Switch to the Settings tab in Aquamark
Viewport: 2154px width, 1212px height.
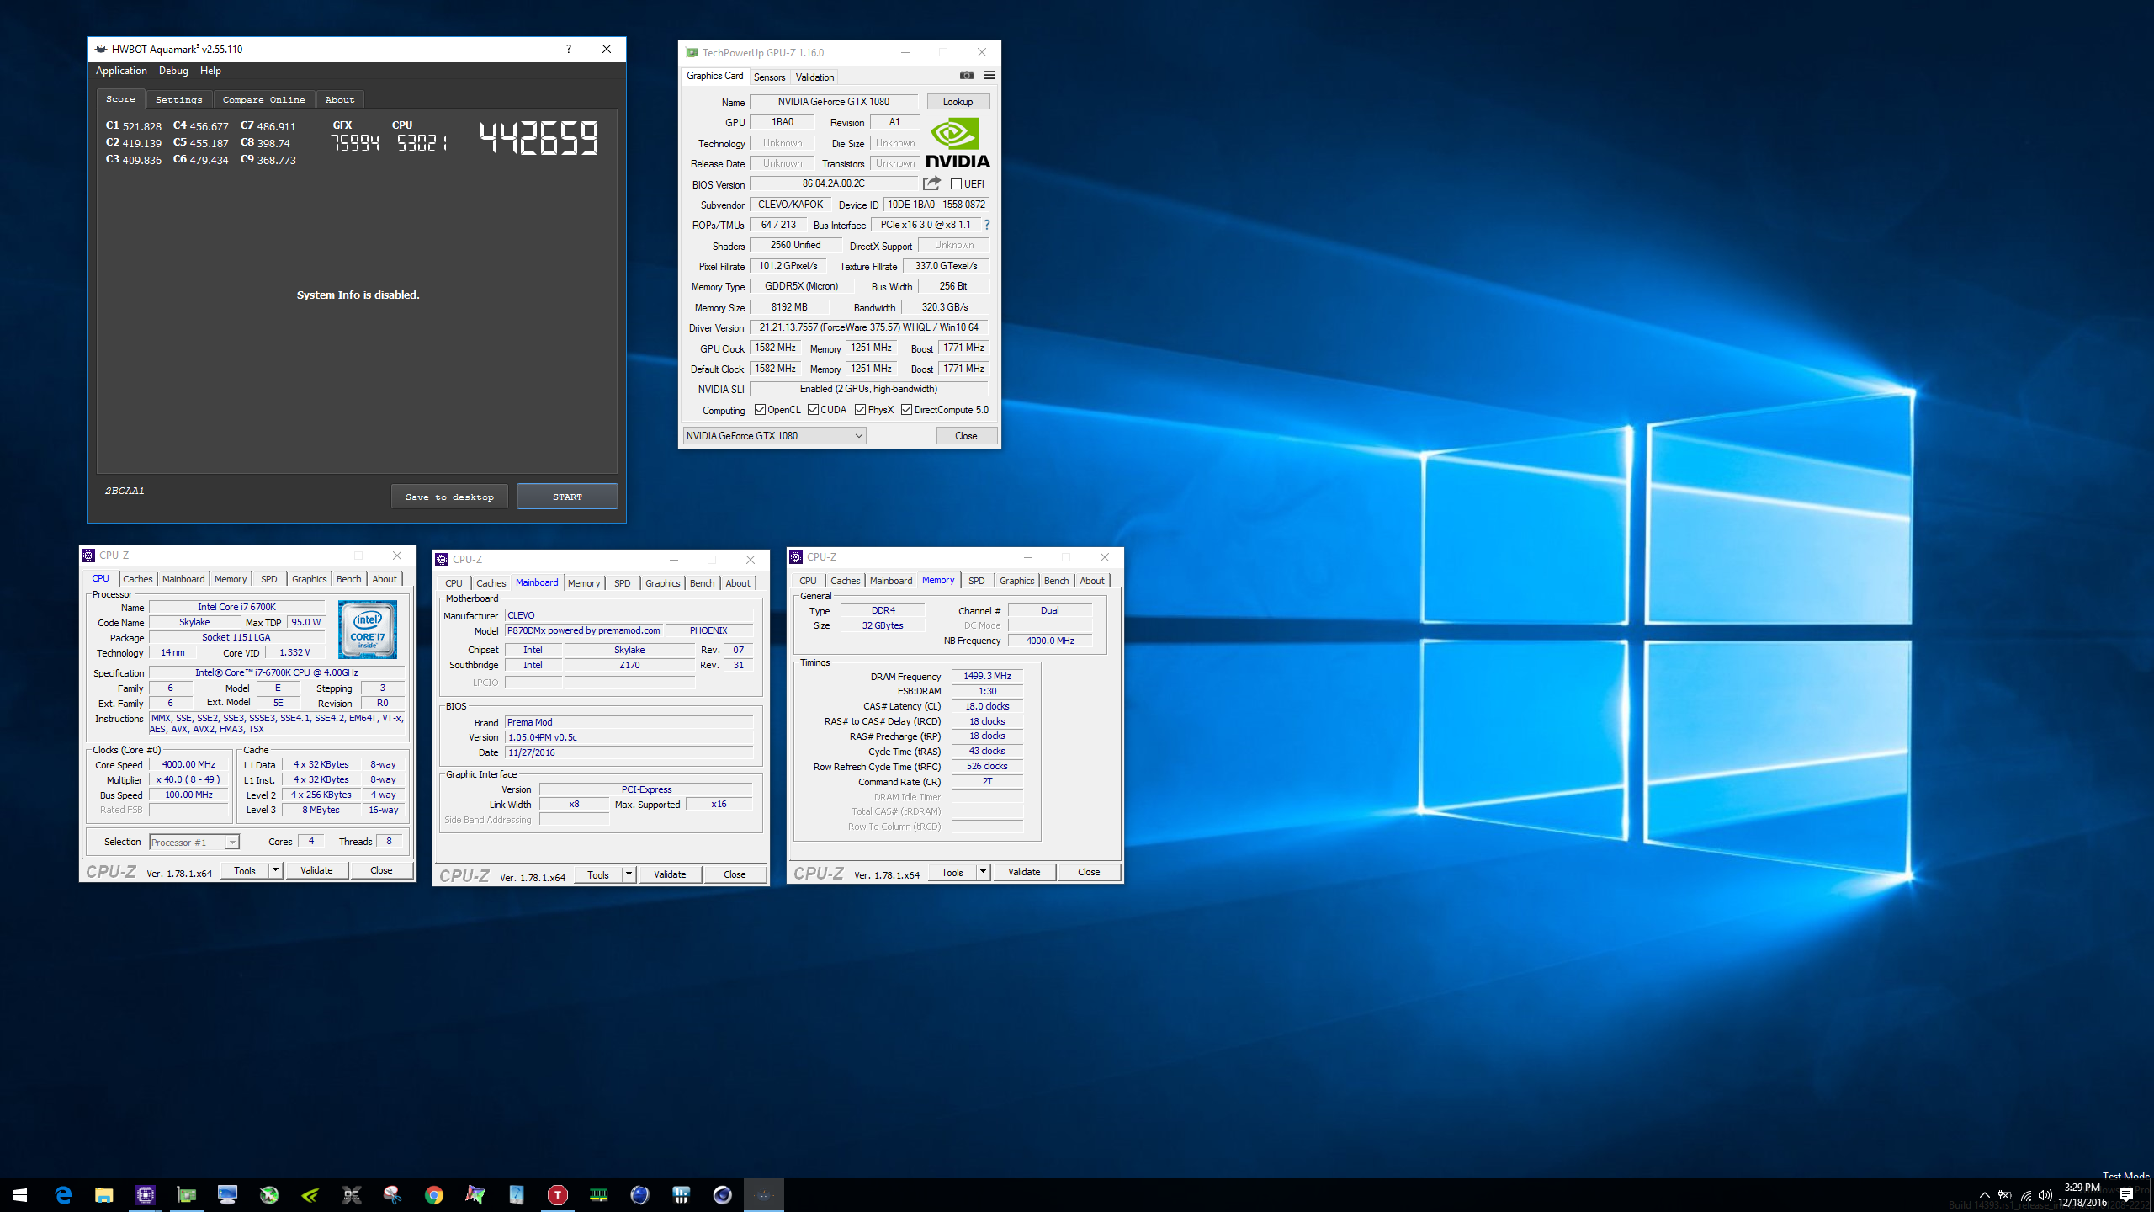click(x=178, y=99)
